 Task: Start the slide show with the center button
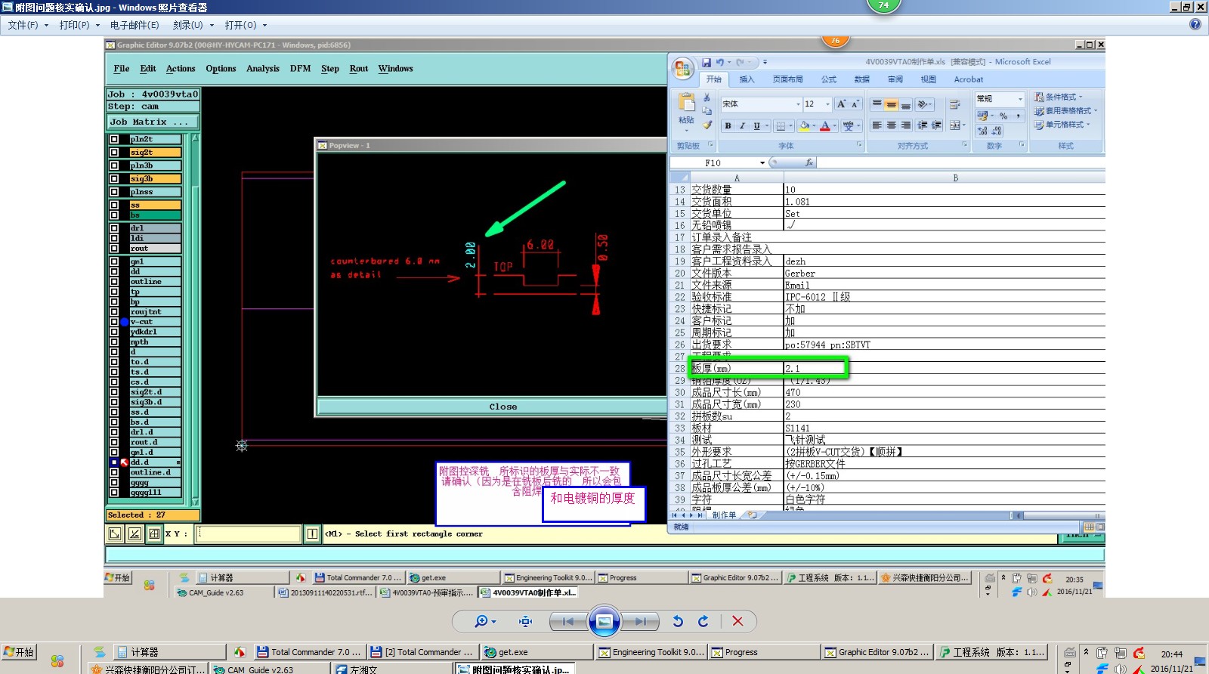(x=604, y=621)
